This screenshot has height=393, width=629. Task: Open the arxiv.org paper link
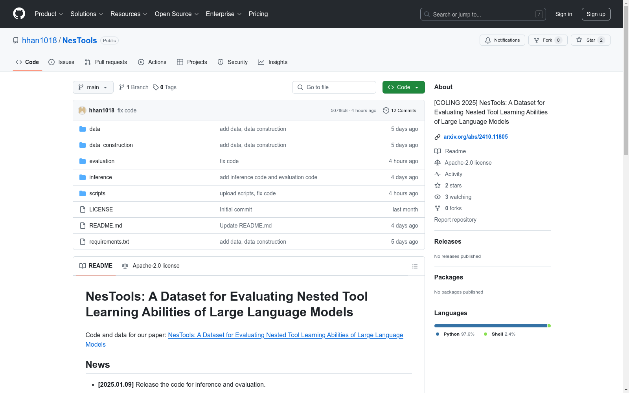(x=475, y=137)
